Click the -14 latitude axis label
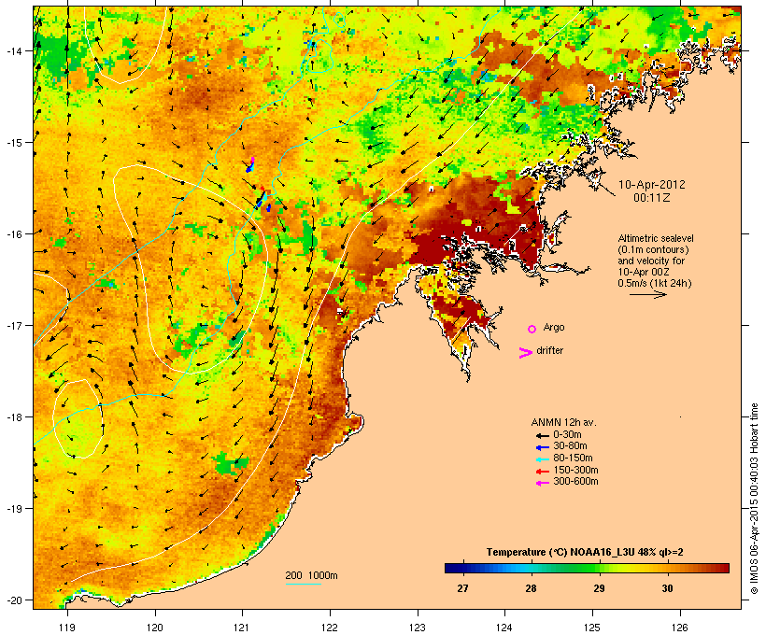This screenshot has width=766, height=635. [x=13, y=50]
